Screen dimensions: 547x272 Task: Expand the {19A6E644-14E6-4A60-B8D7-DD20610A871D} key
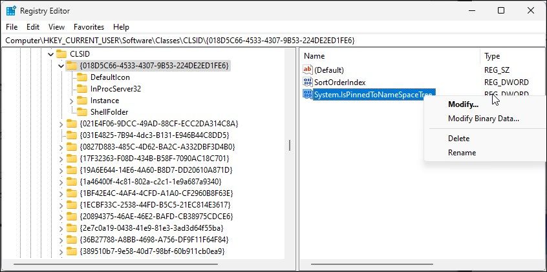pyautogui.click(x=61, y=171)
